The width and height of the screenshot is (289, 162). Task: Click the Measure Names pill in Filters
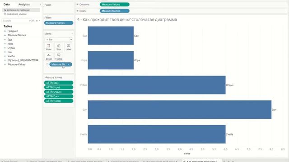click(x=59, y=23)
